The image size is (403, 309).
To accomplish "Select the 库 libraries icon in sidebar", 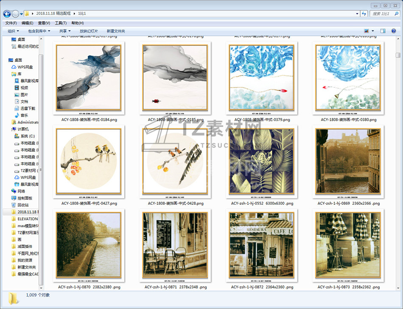I will 14,74.
